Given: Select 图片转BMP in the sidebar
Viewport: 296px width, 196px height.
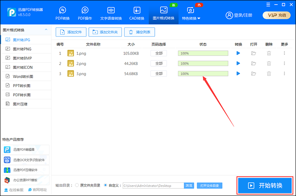Looking at the screenshot, I should (x=26, y=58).
